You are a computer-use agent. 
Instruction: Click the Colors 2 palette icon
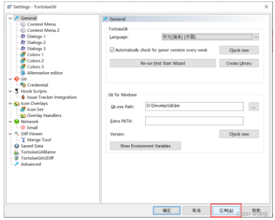click(23, 61)
